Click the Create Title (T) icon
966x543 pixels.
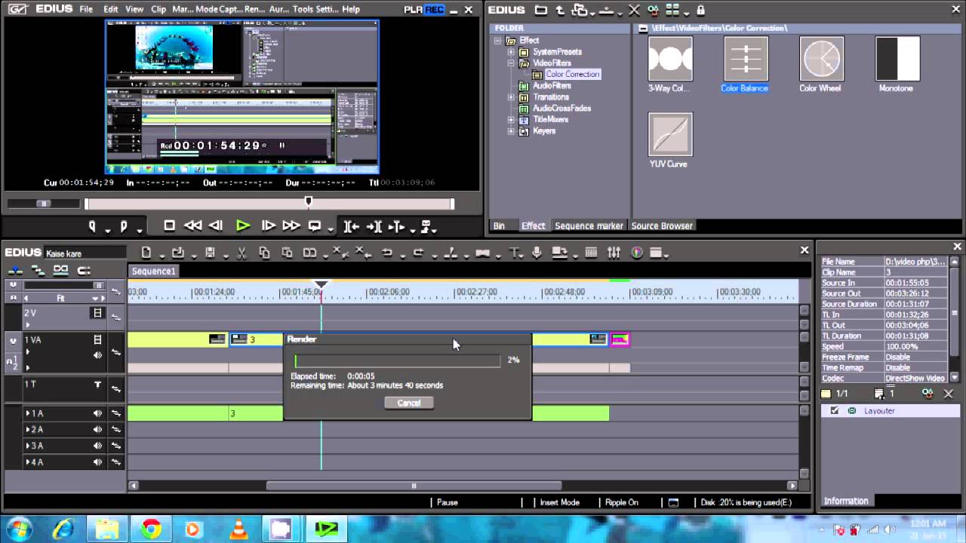(x=515, y=253)
